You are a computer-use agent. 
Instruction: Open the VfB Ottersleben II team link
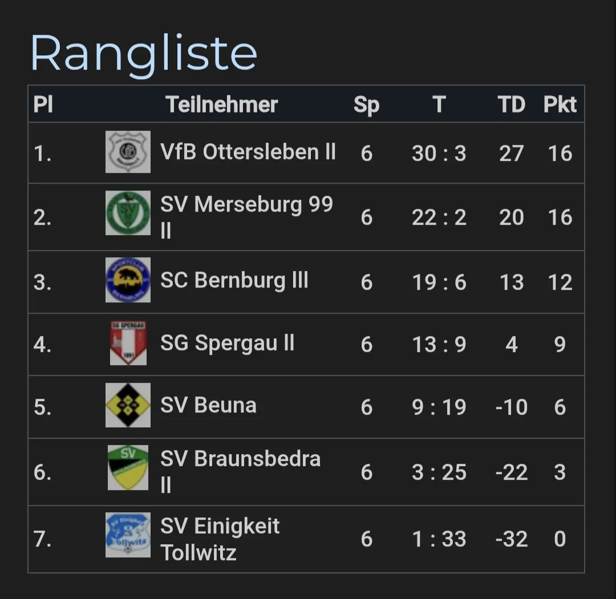[x=248, y=152]
